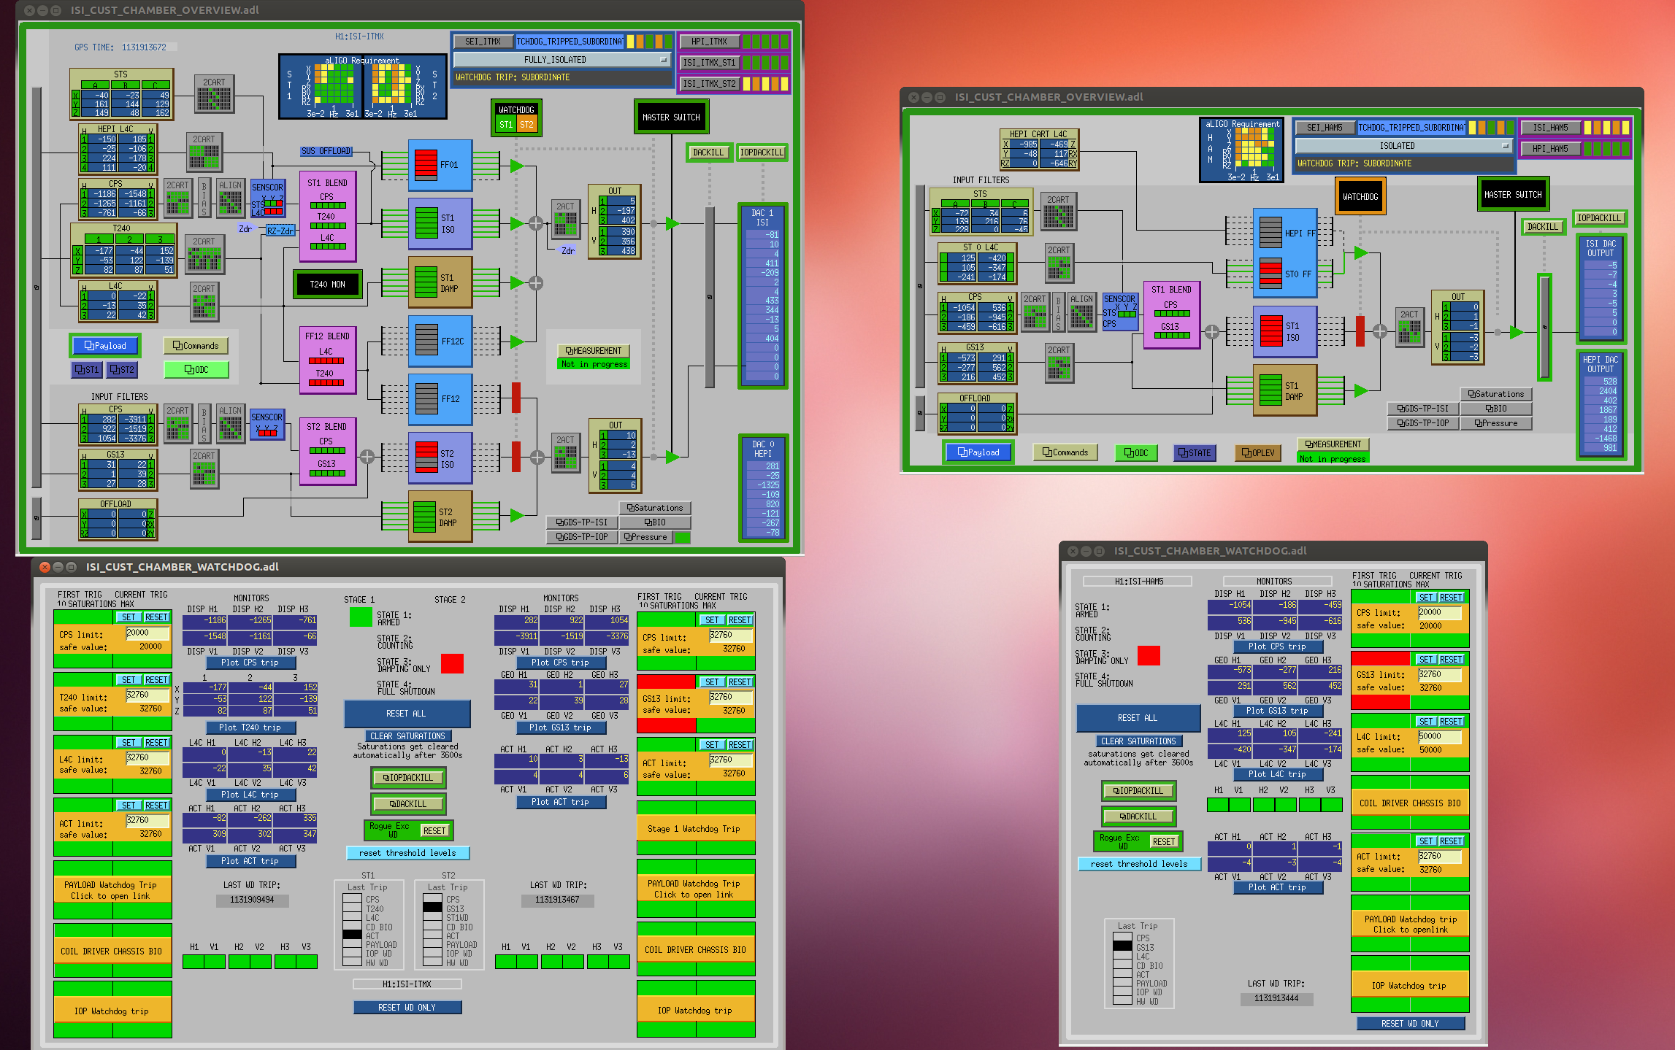1675x1050 pixels.
Task: Open the ST1 DAMP block in ITMX overview
Action: click(x=440, y=282)
